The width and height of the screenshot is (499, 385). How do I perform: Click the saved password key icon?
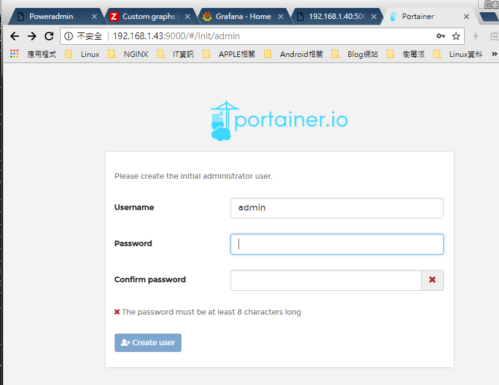441,36
